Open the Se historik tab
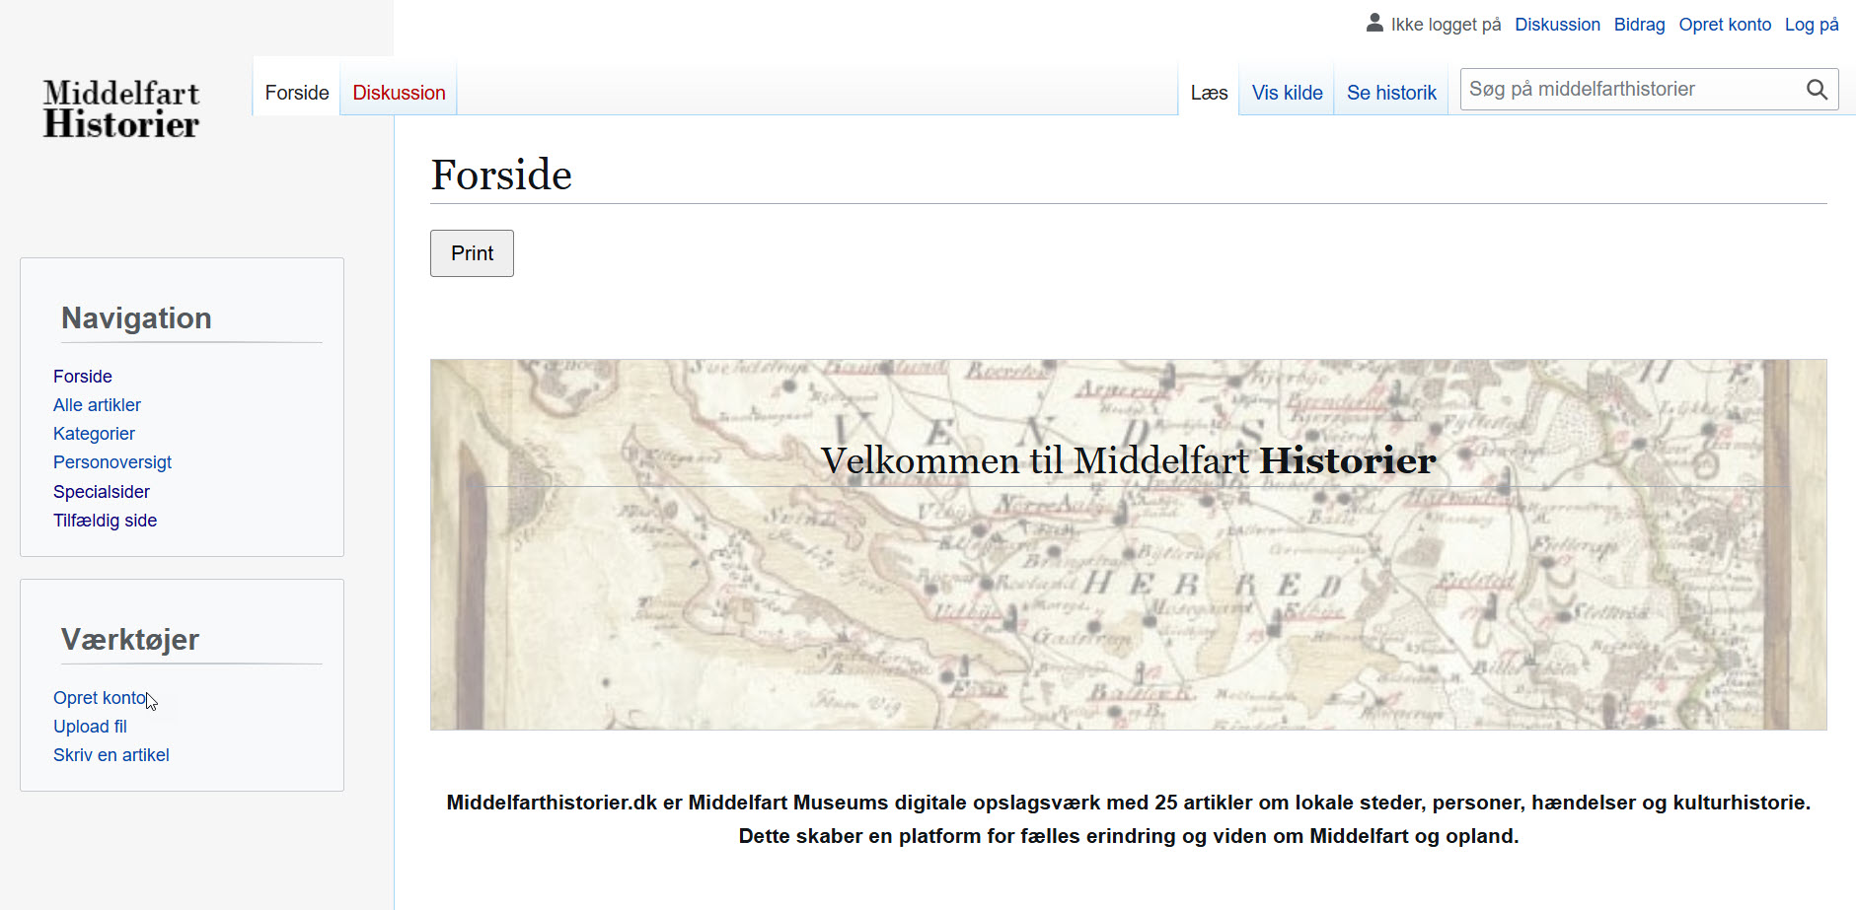Screen dimensions: 1856x910 (x=1391, y=93)
